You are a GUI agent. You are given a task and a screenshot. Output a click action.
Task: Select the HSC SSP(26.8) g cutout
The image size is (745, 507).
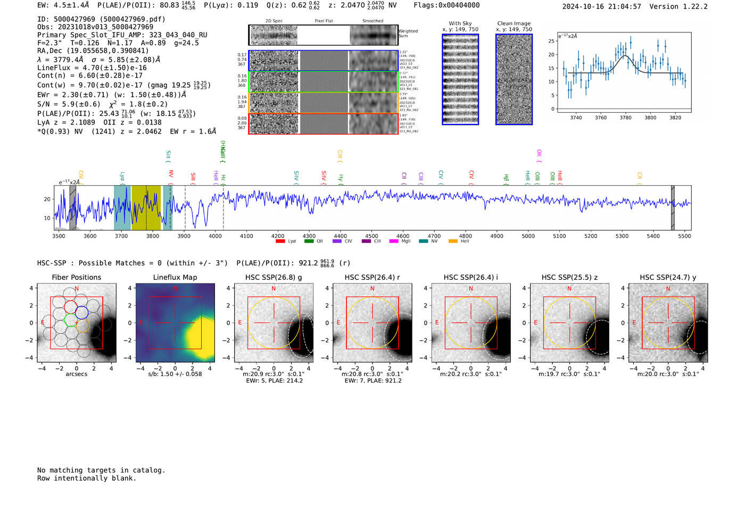pyautogui.click(x=274, y=323)
